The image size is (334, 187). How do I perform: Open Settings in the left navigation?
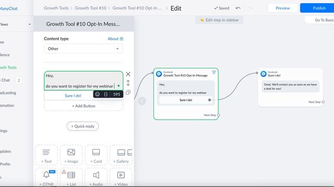pyautogui.click(x=4, y=130)
